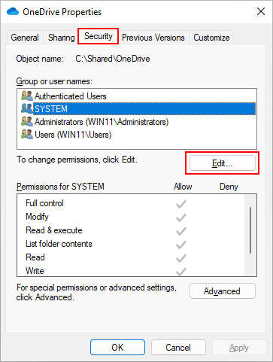
Task: Click the Read & execute permission label
Action: tap(54, 230)
